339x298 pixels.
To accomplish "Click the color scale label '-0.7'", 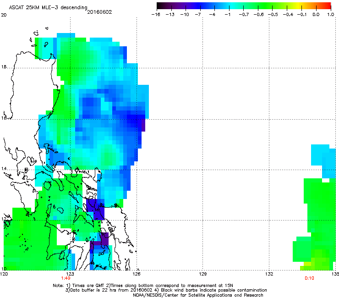I will (x=244, y=15).
